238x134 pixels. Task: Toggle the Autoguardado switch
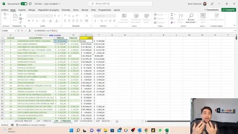[24, 4]
